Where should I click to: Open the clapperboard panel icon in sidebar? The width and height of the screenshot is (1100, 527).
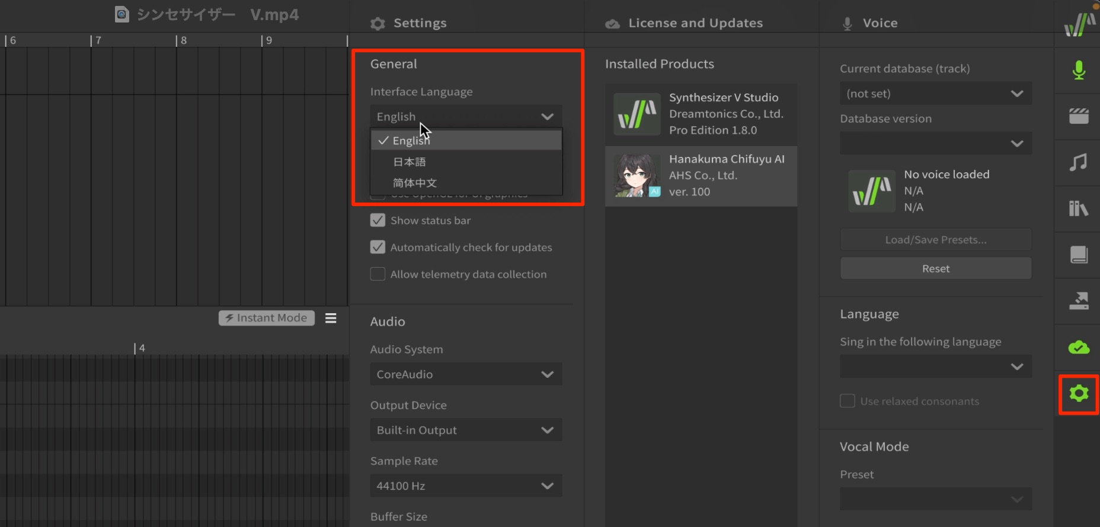pos(1079,116)
